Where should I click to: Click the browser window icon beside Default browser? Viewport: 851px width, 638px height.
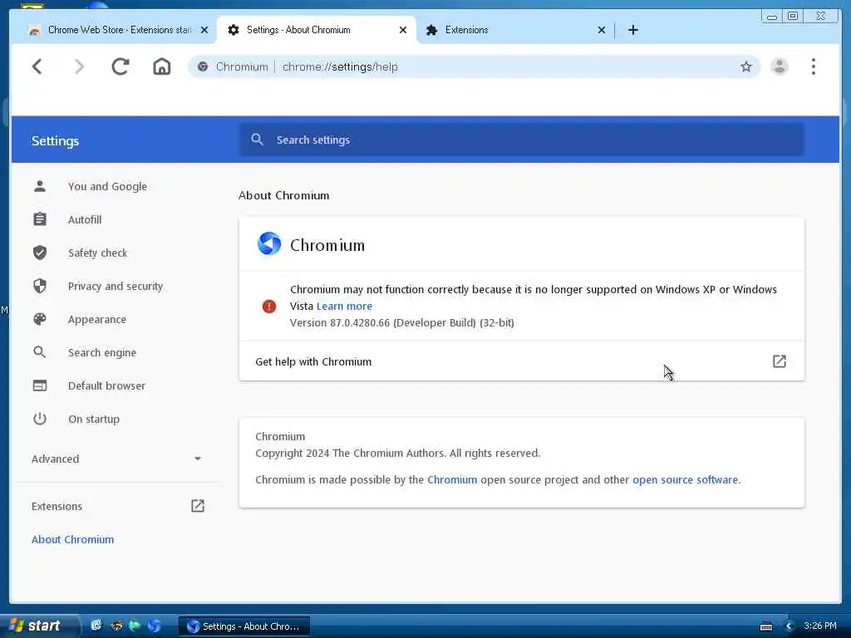(x=40, y=385)
